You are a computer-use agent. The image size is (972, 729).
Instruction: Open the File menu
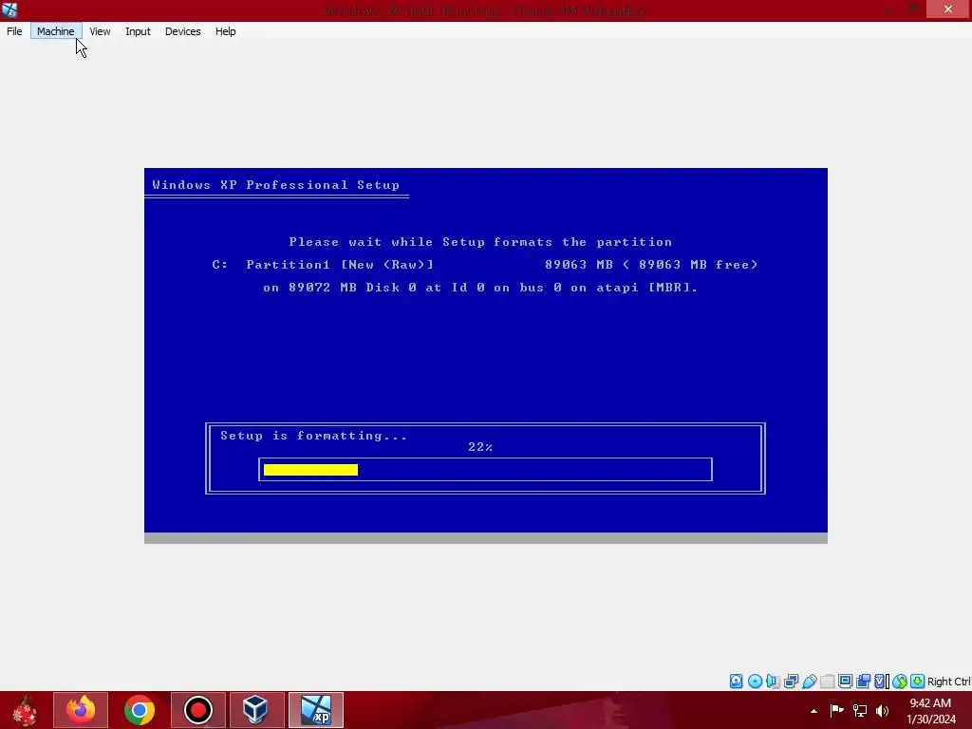[x=14, y=31]
